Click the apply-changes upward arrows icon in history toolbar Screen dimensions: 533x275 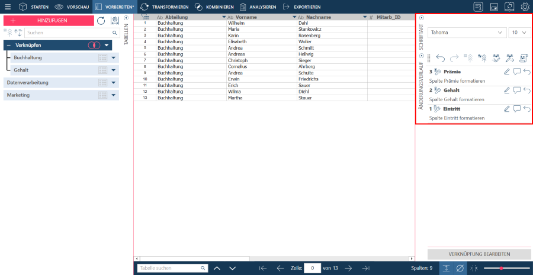[x=481, y=59]
